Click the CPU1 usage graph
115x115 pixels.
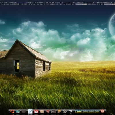[89, 3]
